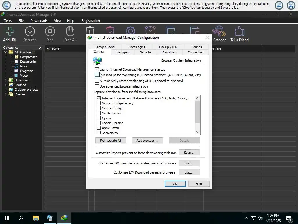The image size is (298, 224).
Task: Click the Reintegrate All button
Action: point(111,141)
